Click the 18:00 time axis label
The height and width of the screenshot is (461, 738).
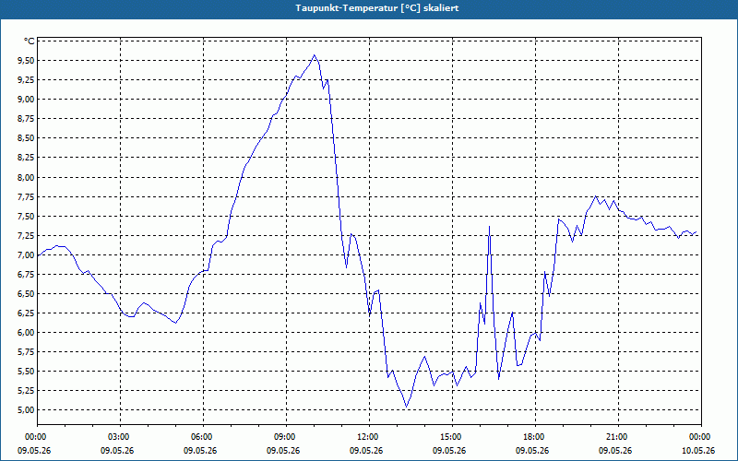pos(535,437)
